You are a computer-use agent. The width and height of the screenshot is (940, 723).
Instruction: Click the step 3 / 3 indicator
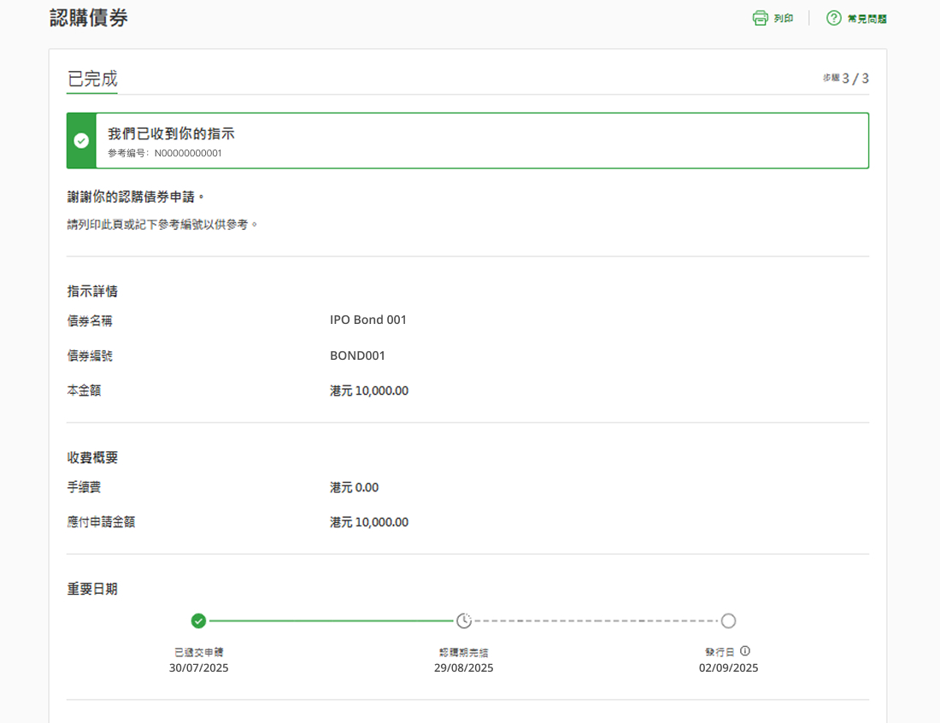tap(846, 79)
